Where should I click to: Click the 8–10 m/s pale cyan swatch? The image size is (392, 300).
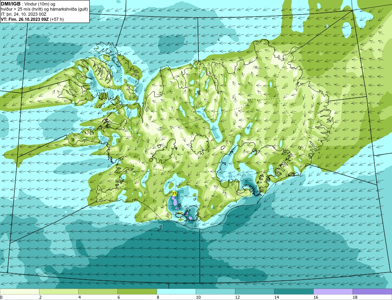[x=176, y=292]
